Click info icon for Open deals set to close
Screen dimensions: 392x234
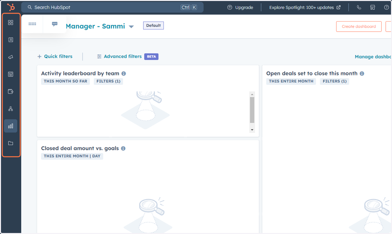[x=362, y=73]
